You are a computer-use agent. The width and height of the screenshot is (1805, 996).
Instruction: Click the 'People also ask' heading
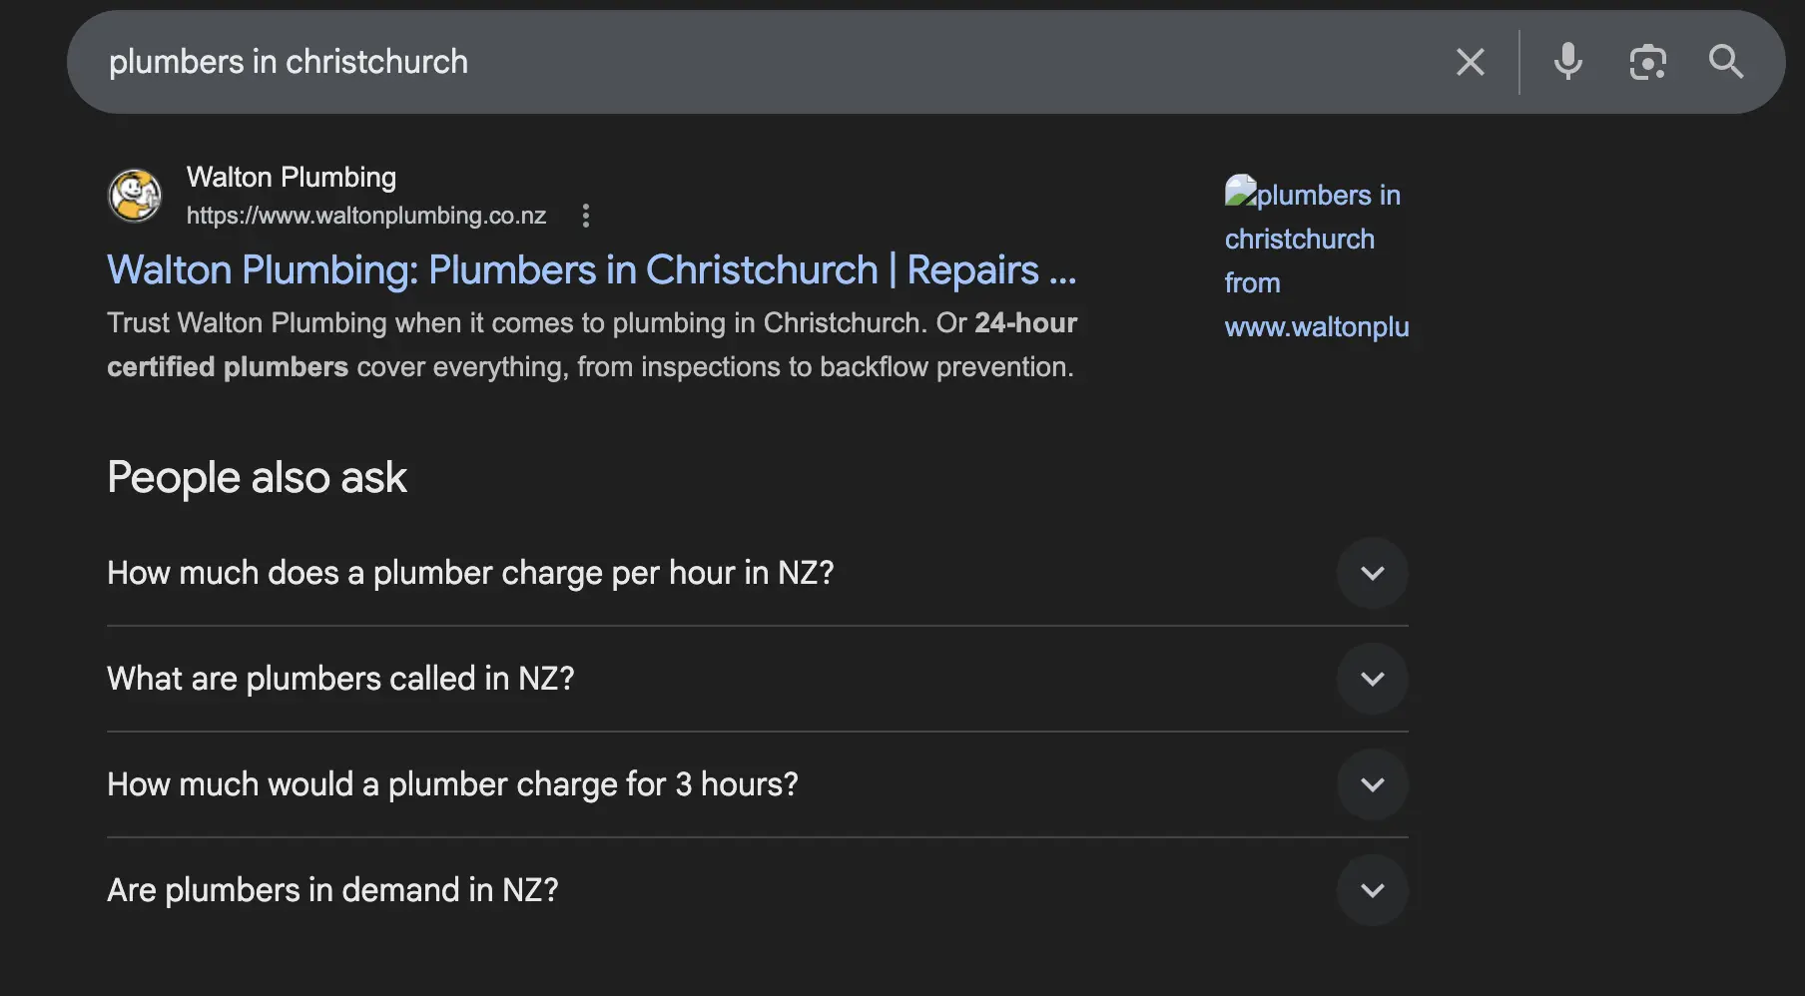point(257,478)
